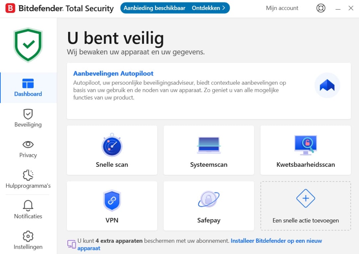Screen dimensions: 359x254
Task: Open the Beveiliging section
Action: [x=28, y=118]
